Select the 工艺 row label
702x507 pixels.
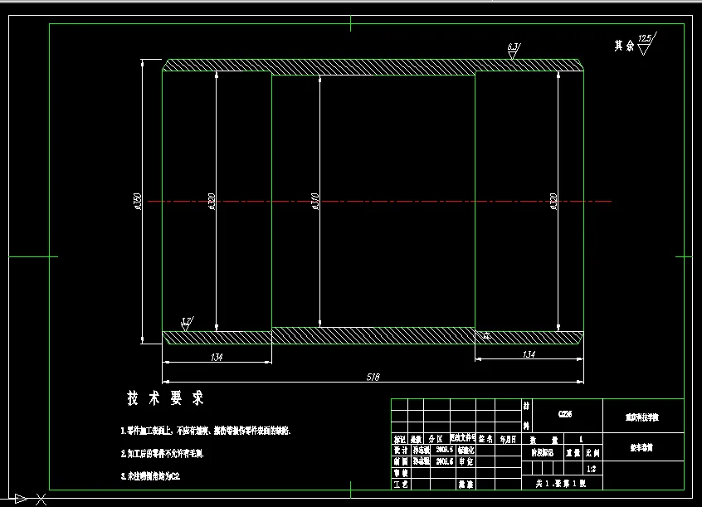(401, 484)
